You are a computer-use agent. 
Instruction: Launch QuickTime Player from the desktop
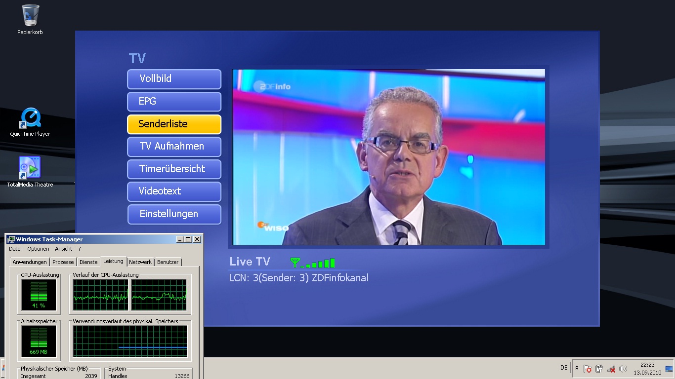tap(30, 122)
